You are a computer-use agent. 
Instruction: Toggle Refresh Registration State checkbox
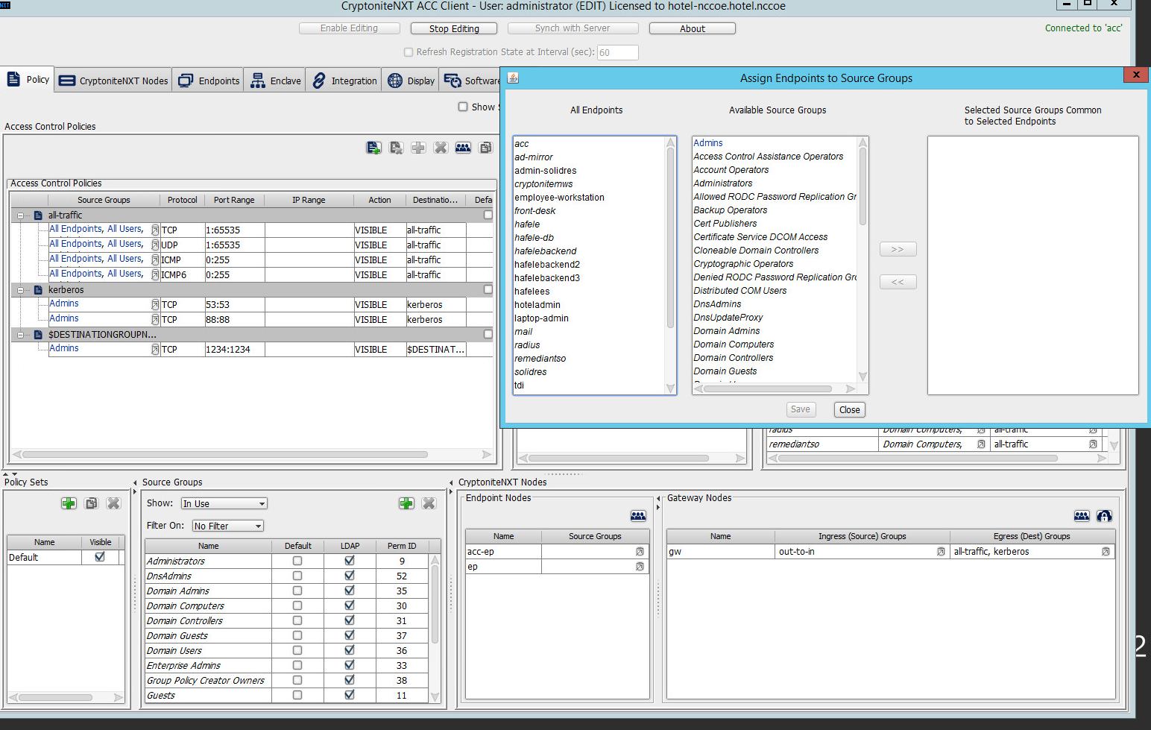[x=409, y=52]
